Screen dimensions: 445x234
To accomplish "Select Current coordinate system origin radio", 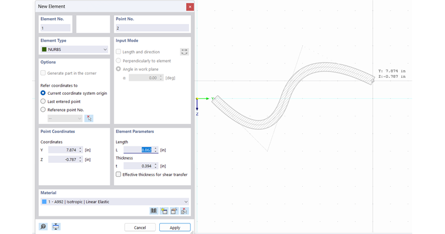I will coord(43,93).
